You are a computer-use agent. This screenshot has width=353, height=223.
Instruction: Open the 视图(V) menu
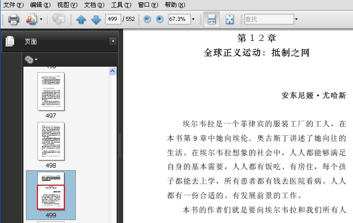point(67,4)
